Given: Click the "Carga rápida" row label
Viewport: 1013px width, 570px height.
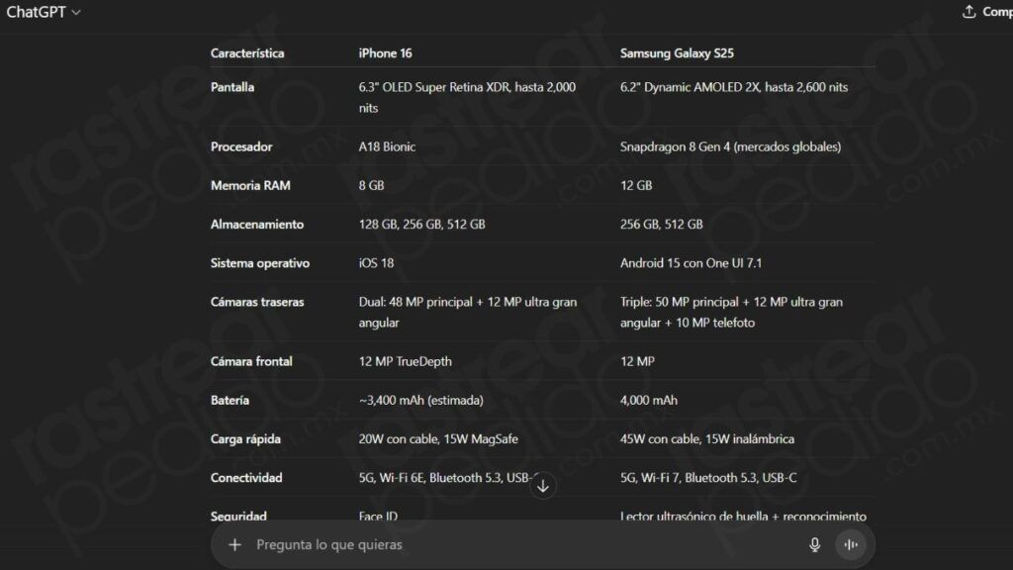Looking at the screenshot, I should pos(246,439).
